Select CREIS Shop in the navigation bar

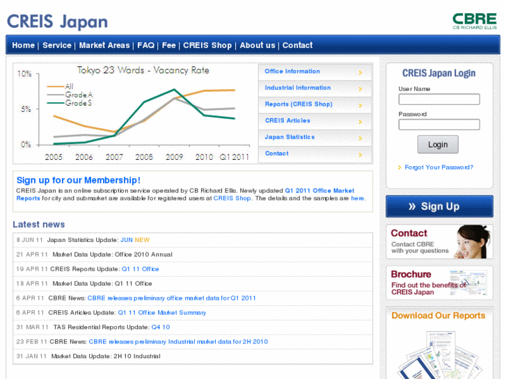tap(207, 45)
